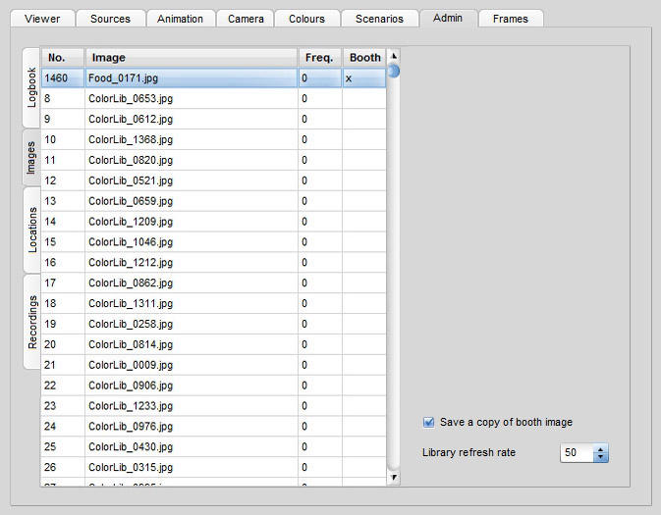661x515 pixels.
Task: Open the Sources tab
Action: pos(110,19)
